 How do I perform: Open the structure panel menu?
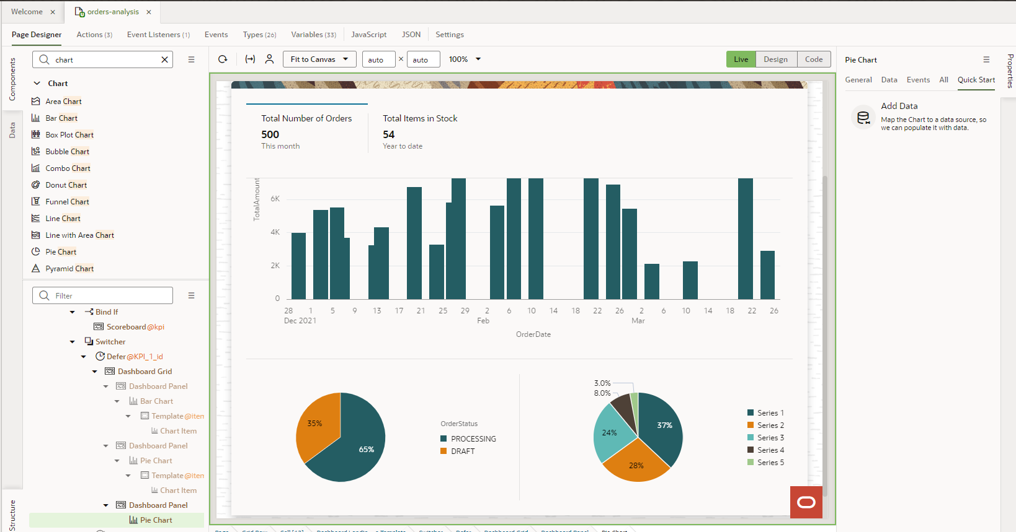[x=192, y=295]
